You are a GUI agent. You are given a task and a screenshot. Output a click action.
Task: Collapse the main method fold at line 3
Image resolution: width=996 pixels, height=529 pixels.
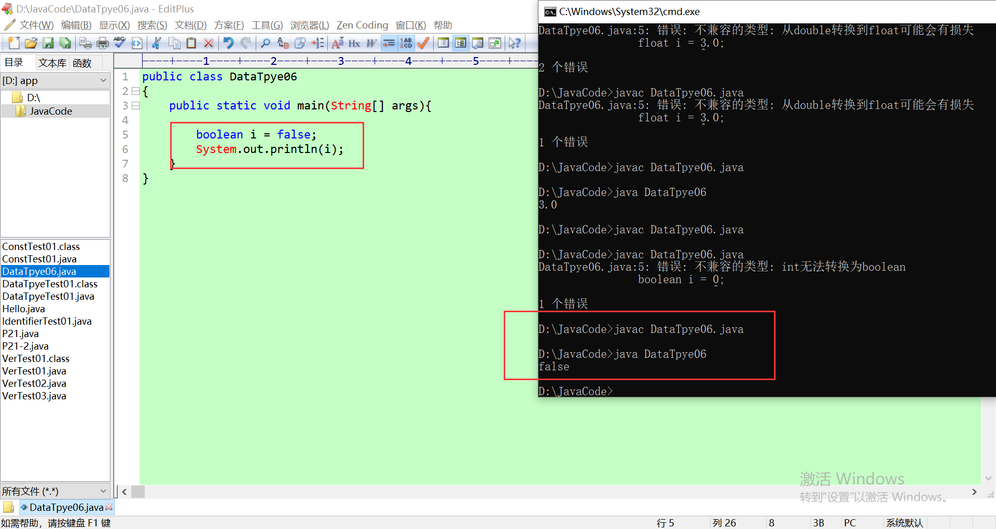point(135,106)
